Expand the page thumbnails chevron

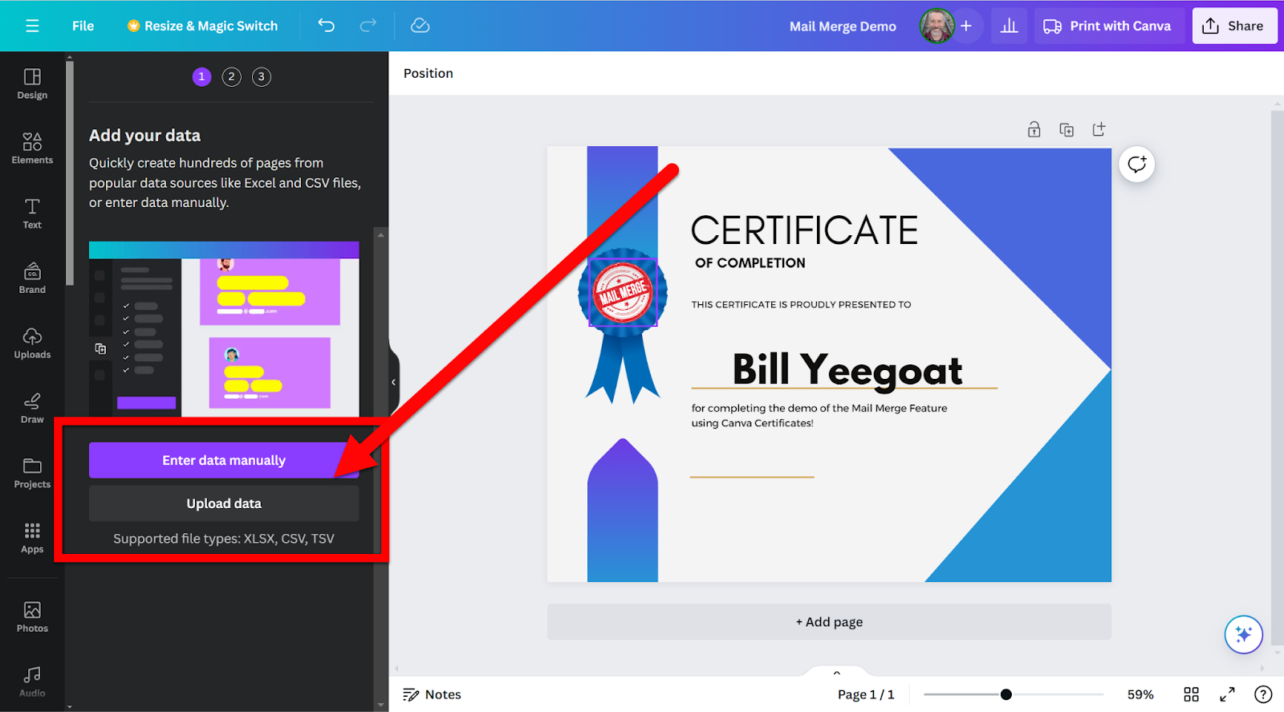836,673
